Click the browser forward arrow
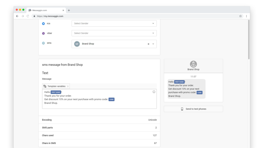The width and height of the screenshot is (263, 148). point(23,16)
